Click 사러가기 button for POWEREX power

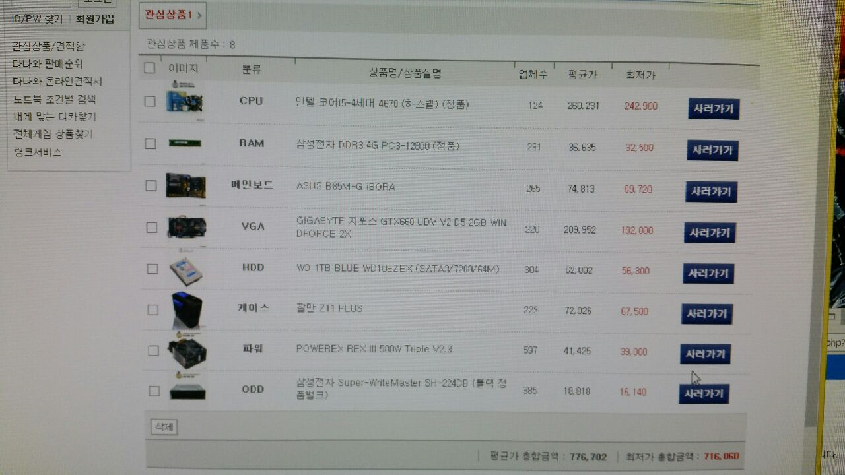click(x=705, y=354)
